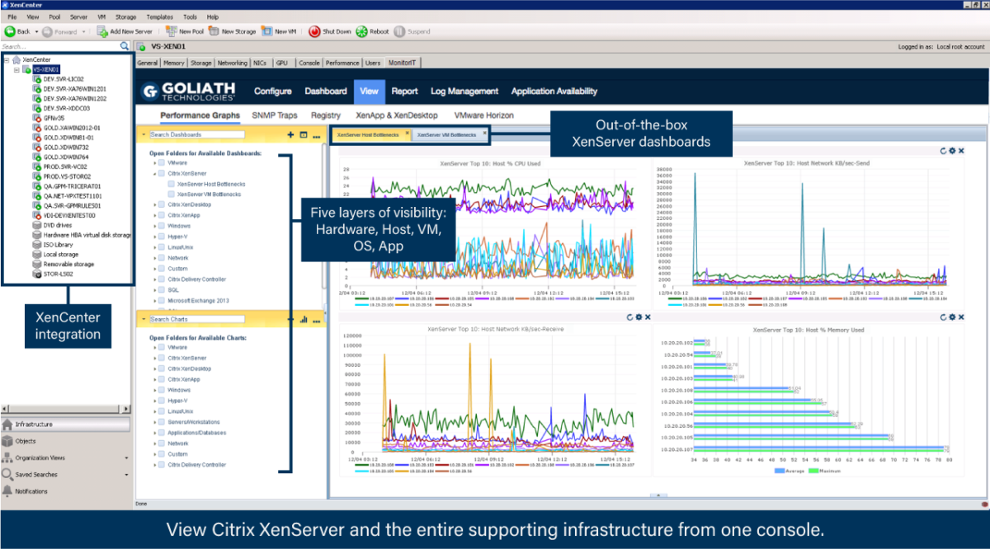
Task: Check the XenServer Host Bottlenecks checkbox
Action: click(172, 184)
